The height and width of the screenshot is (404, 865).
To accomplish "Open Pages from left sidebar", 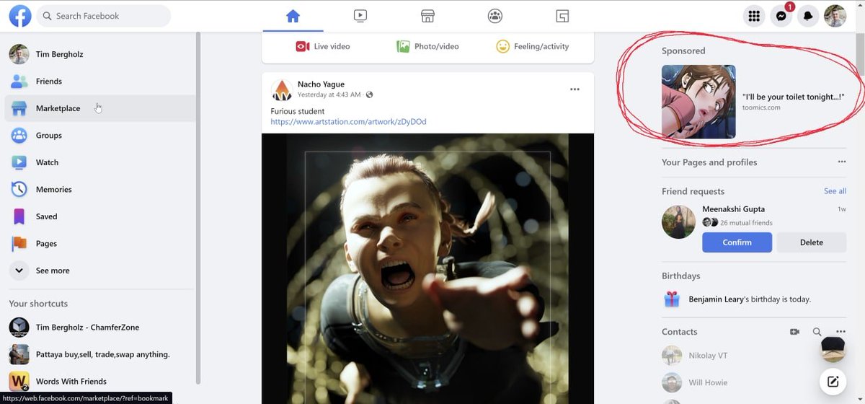I will (x=99, y=244).
